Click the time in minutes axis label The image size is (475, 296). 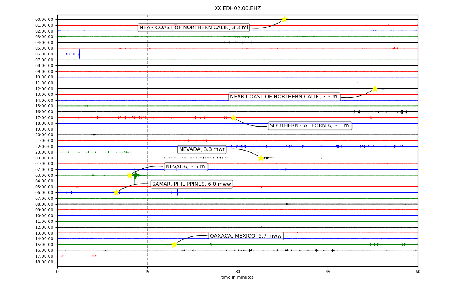tap(237, 277)
